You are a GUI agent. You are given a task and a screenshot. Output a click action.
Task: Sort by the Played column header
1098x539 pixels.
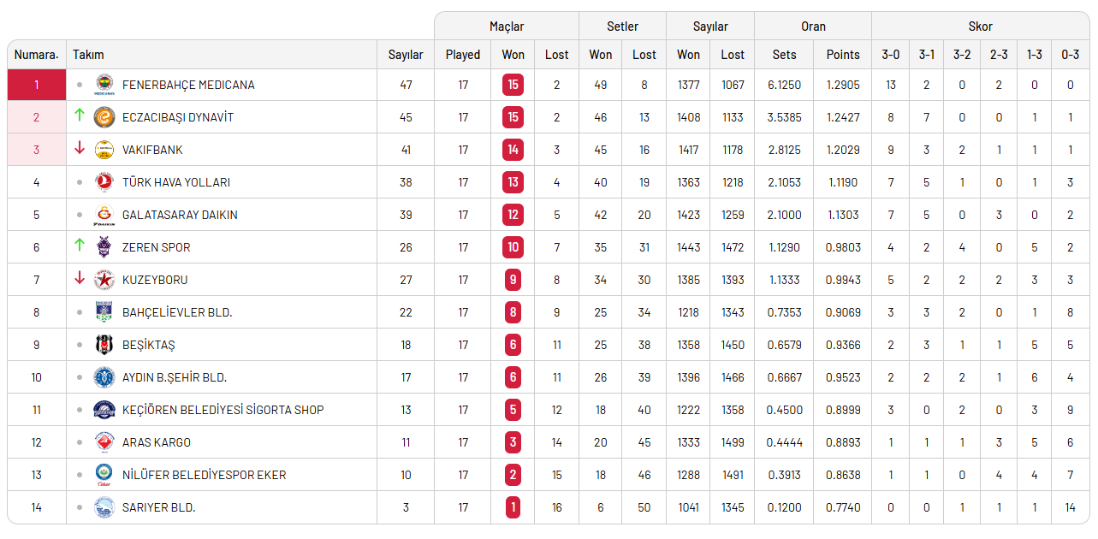tap(463, 55)
